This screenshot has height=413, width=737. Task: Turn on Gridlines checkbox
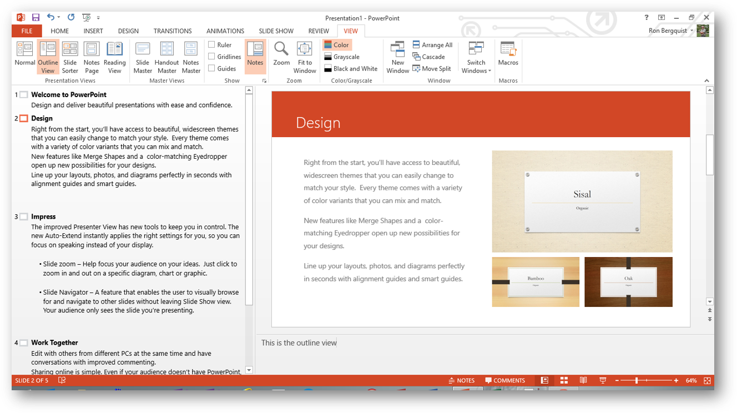click(211, 56)
